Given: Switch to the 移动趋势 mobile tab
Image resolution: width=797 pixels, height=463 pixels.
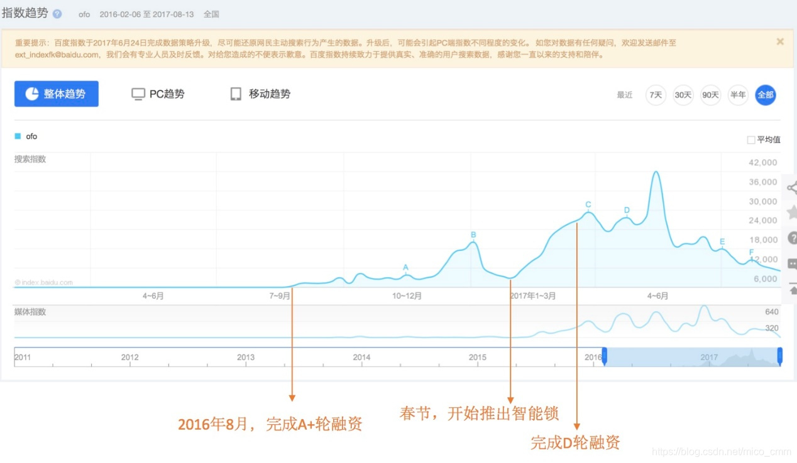Looking at the screenshot, I should pyautogui.click(x=260, y=94).
